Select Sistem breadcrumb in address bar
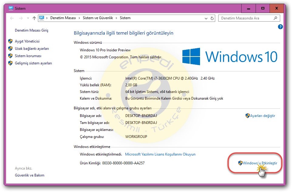 (x=125, y=18)
